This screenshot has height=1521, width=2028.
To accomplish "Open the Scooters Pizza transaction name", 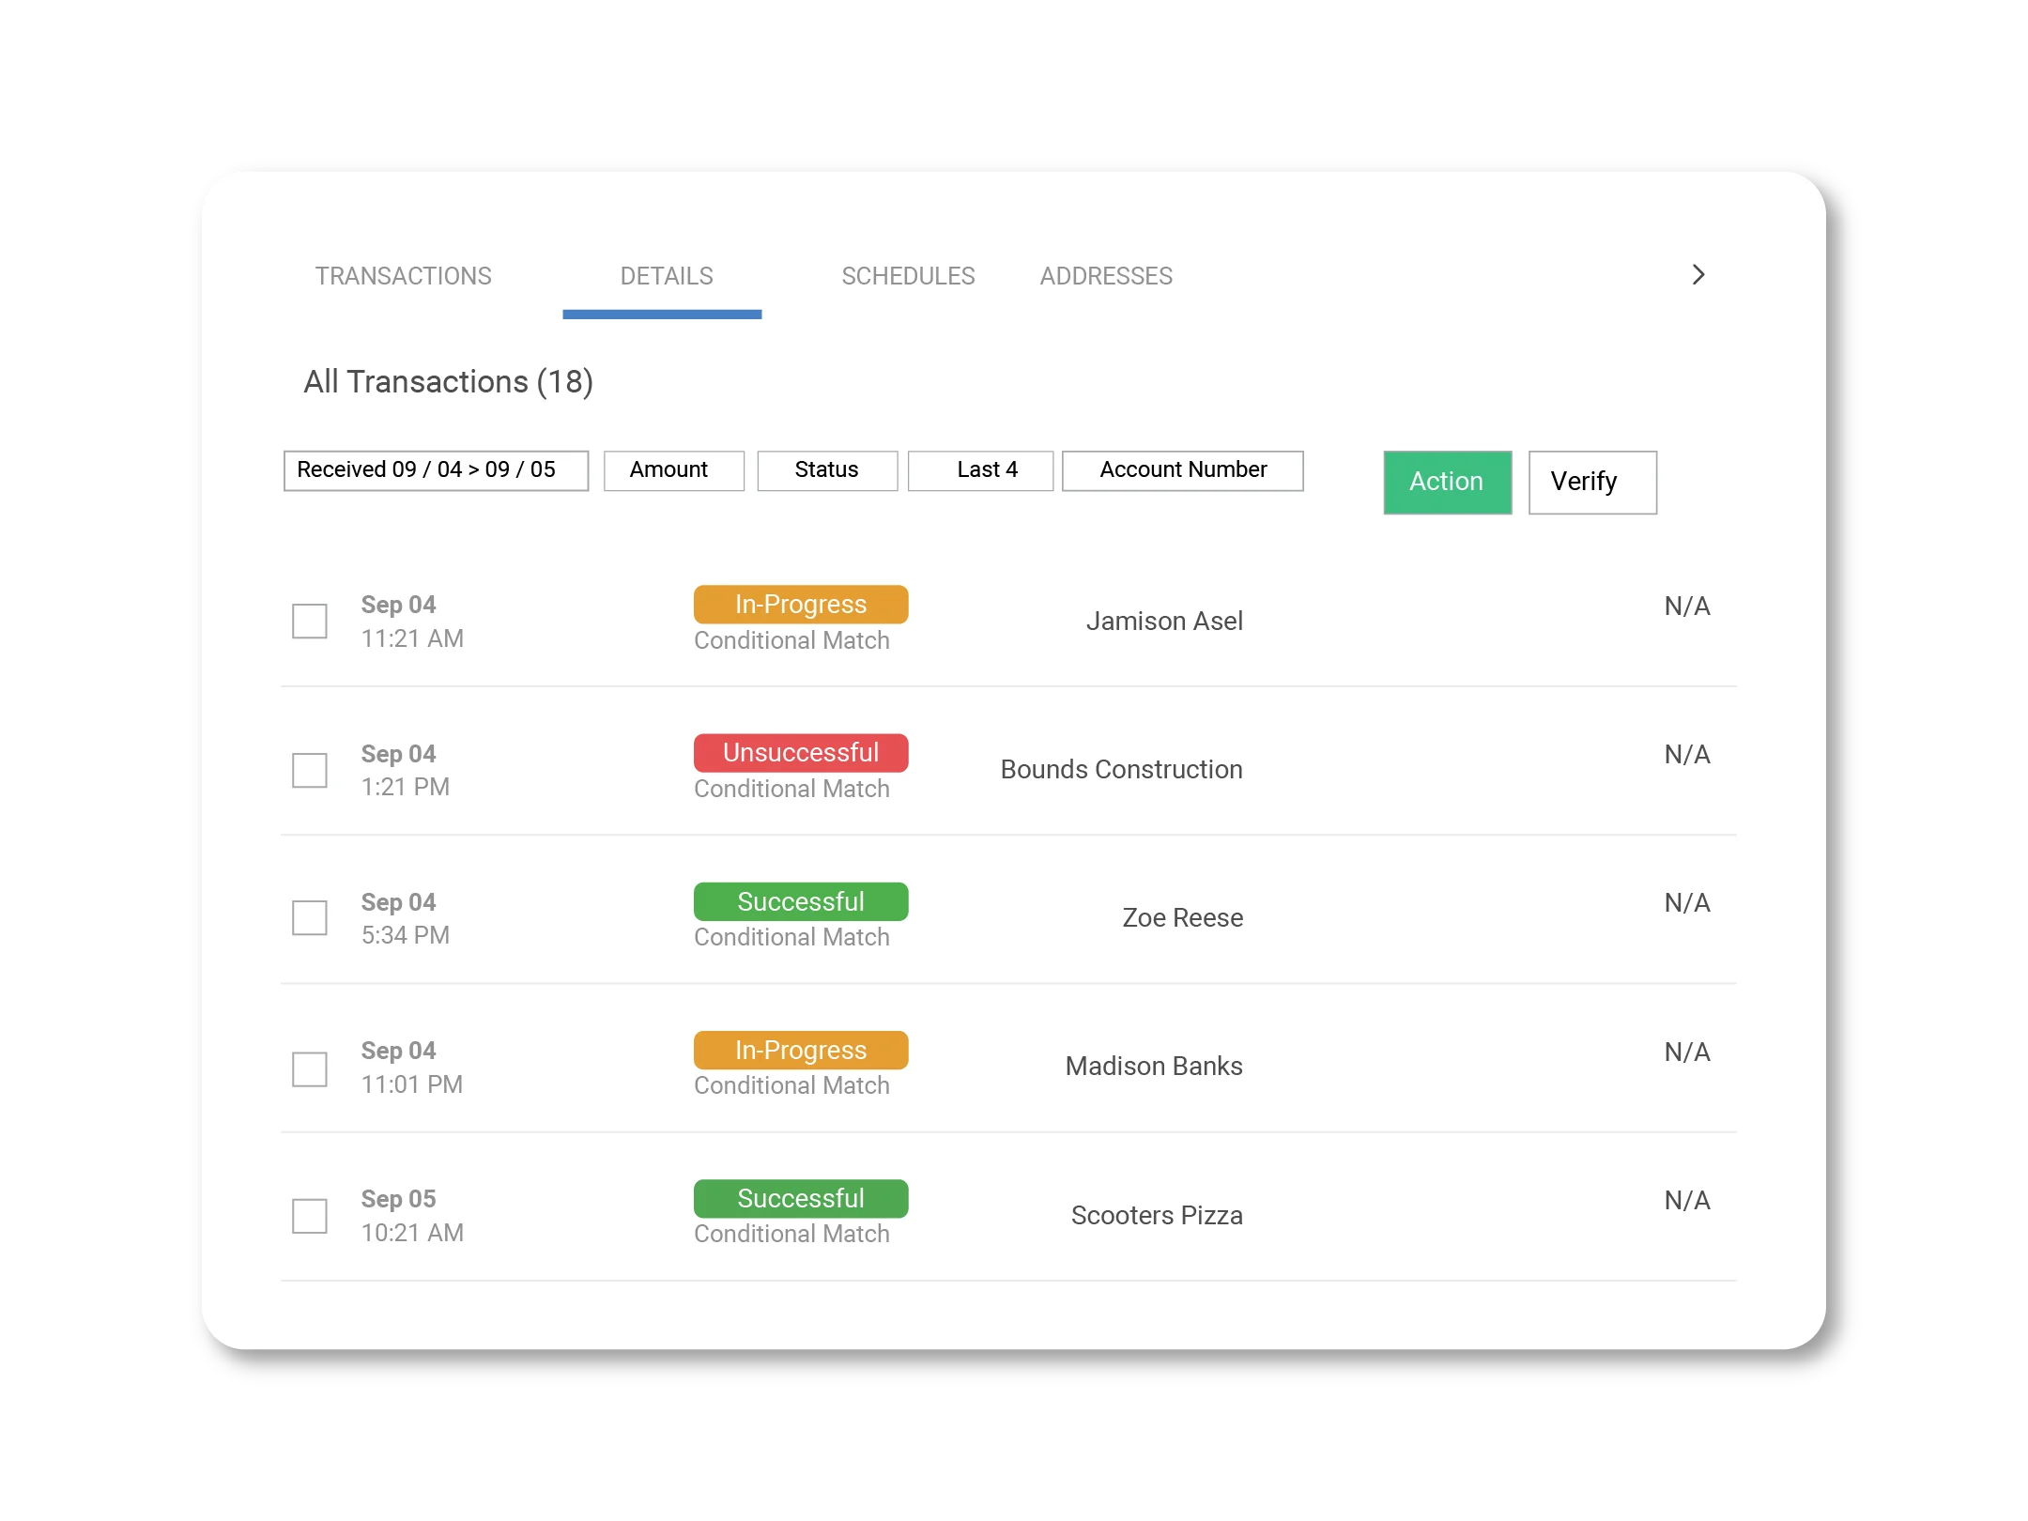I will tap(1156, 1216).
